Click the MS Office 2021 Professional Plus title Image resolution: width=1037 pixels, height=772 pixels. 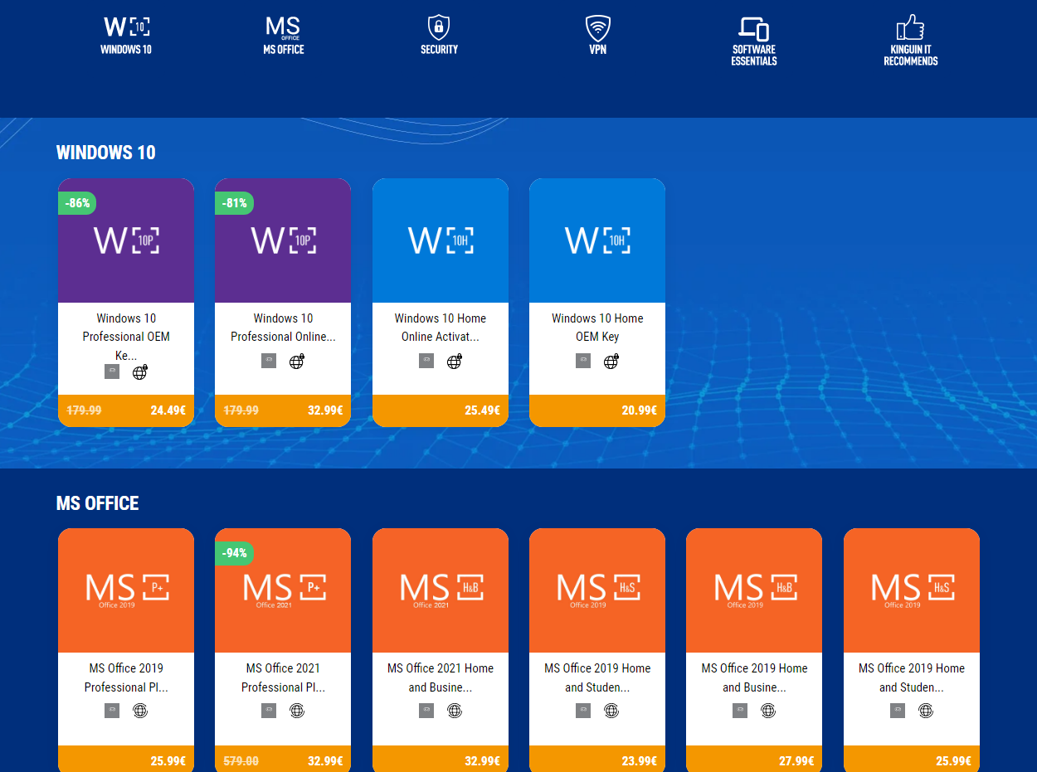(x=283, y=677)
